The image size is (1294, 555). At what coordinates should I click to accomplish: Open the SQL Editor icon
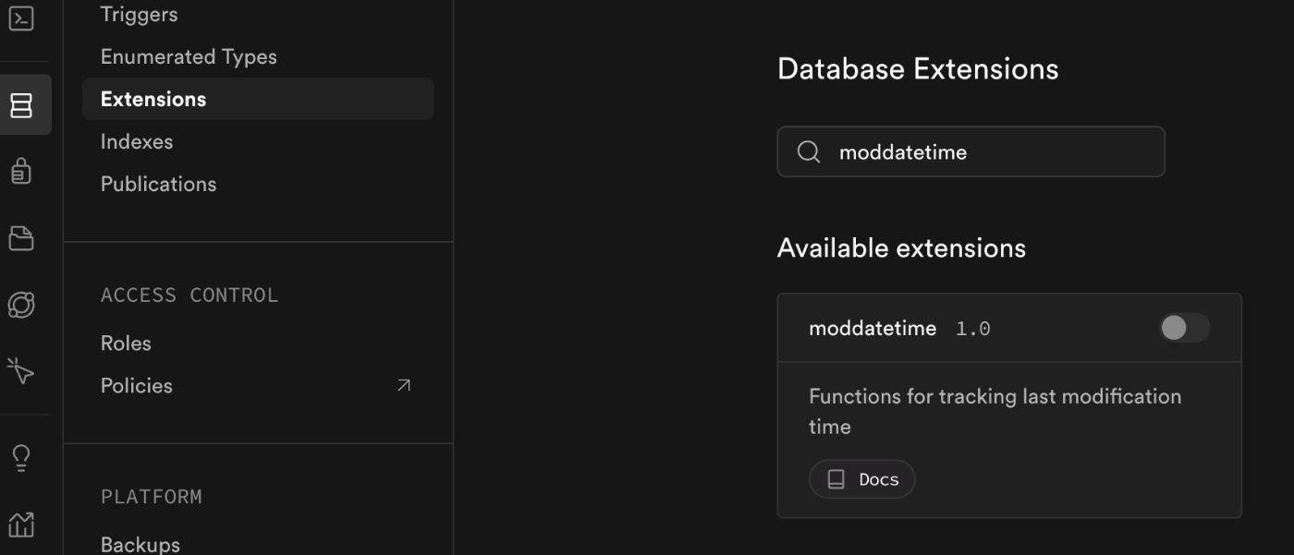click(x=20, y=18)
